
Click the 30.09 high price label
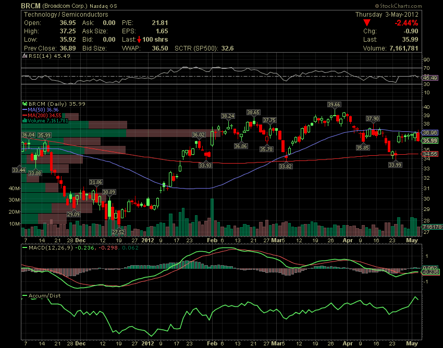coord(109,192)
